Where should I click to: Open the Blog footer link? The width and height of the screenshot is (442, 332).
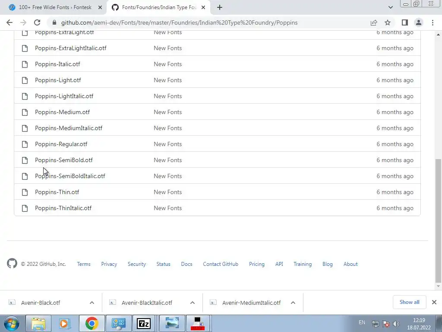click(328, 264)
